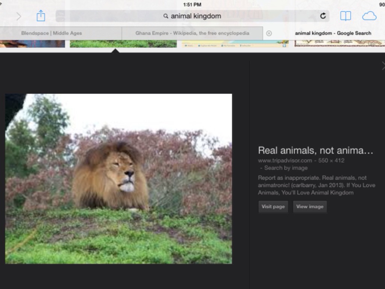Close the animal kingdom Google Search tab
The width and height of the screenshot is (385, 289).
click(x=269, y=33)
